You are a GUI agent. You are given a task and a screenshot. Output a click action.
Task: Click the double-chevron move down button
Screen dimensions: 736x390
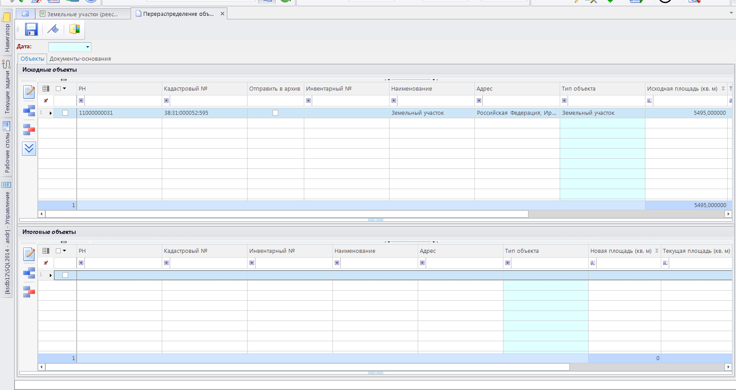29,149
